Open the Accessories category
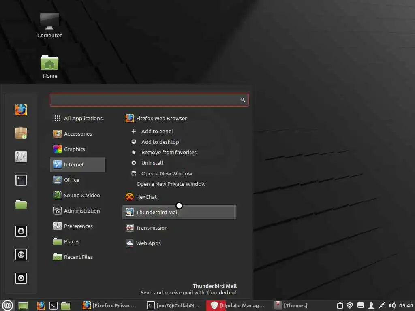 coord(78,134)
